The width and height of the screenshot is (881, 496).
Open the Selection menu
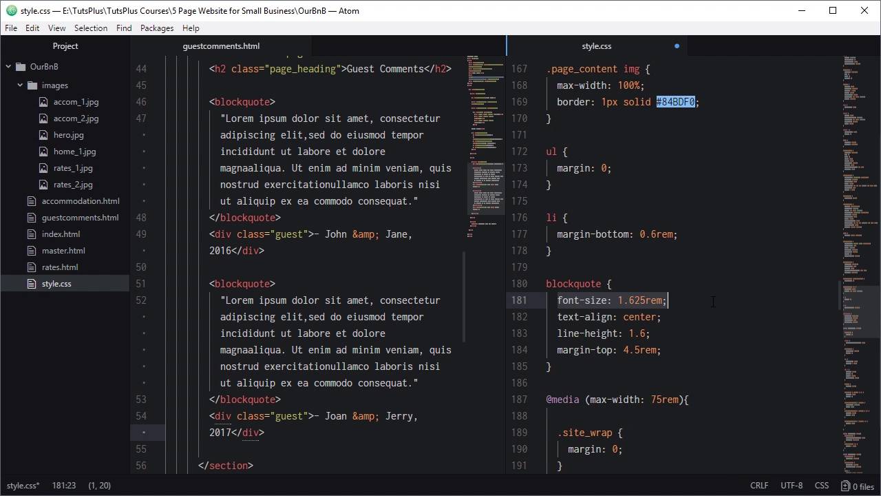click(91, 28)
